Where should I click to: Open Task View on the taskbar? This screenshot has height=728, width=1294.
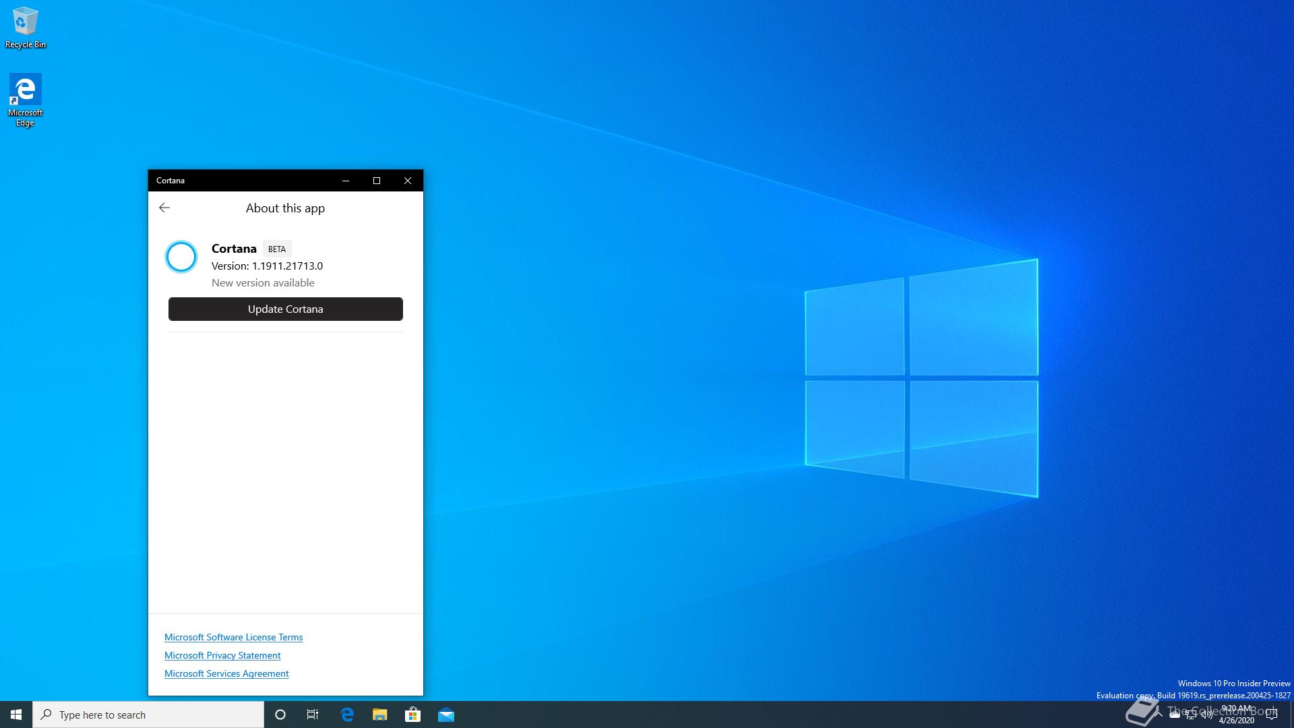click(313, 715)
